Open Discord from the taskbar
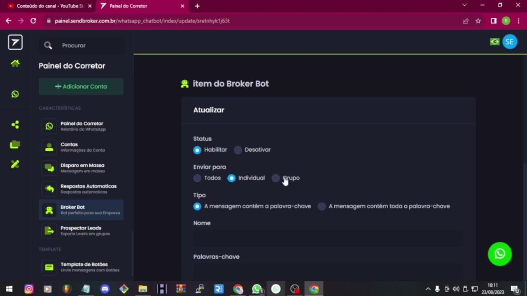This screenshot has height=296, width=527. 105,289
